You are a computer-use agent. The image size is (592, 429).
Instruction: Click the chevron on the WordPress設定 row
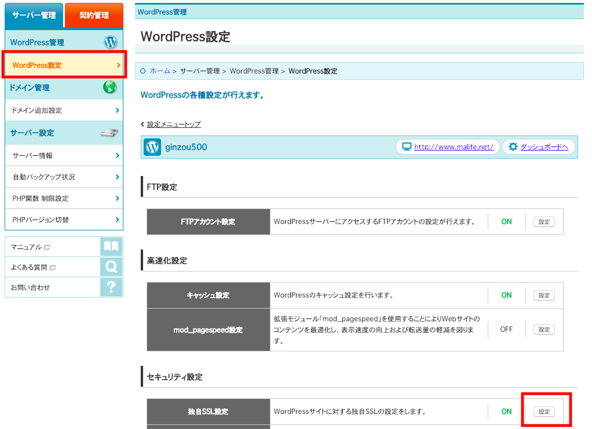pyautogui.click(x=118, y=65)
